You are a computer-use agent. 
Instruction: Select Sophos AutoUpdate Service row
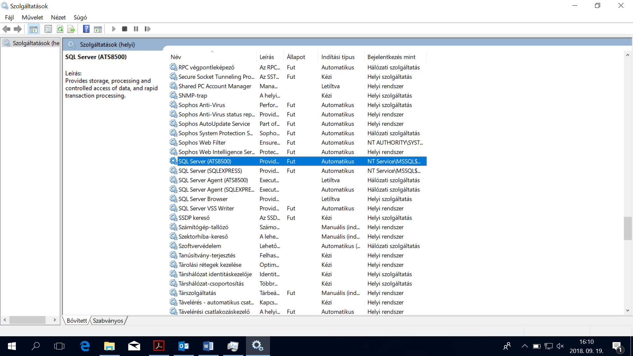click(298, 124)
